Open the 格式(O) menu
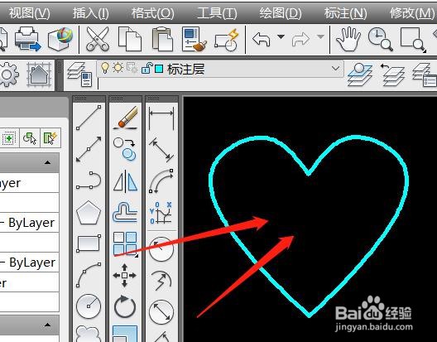The height and width of the screenshot is (342, 437). tap(153, 13)
